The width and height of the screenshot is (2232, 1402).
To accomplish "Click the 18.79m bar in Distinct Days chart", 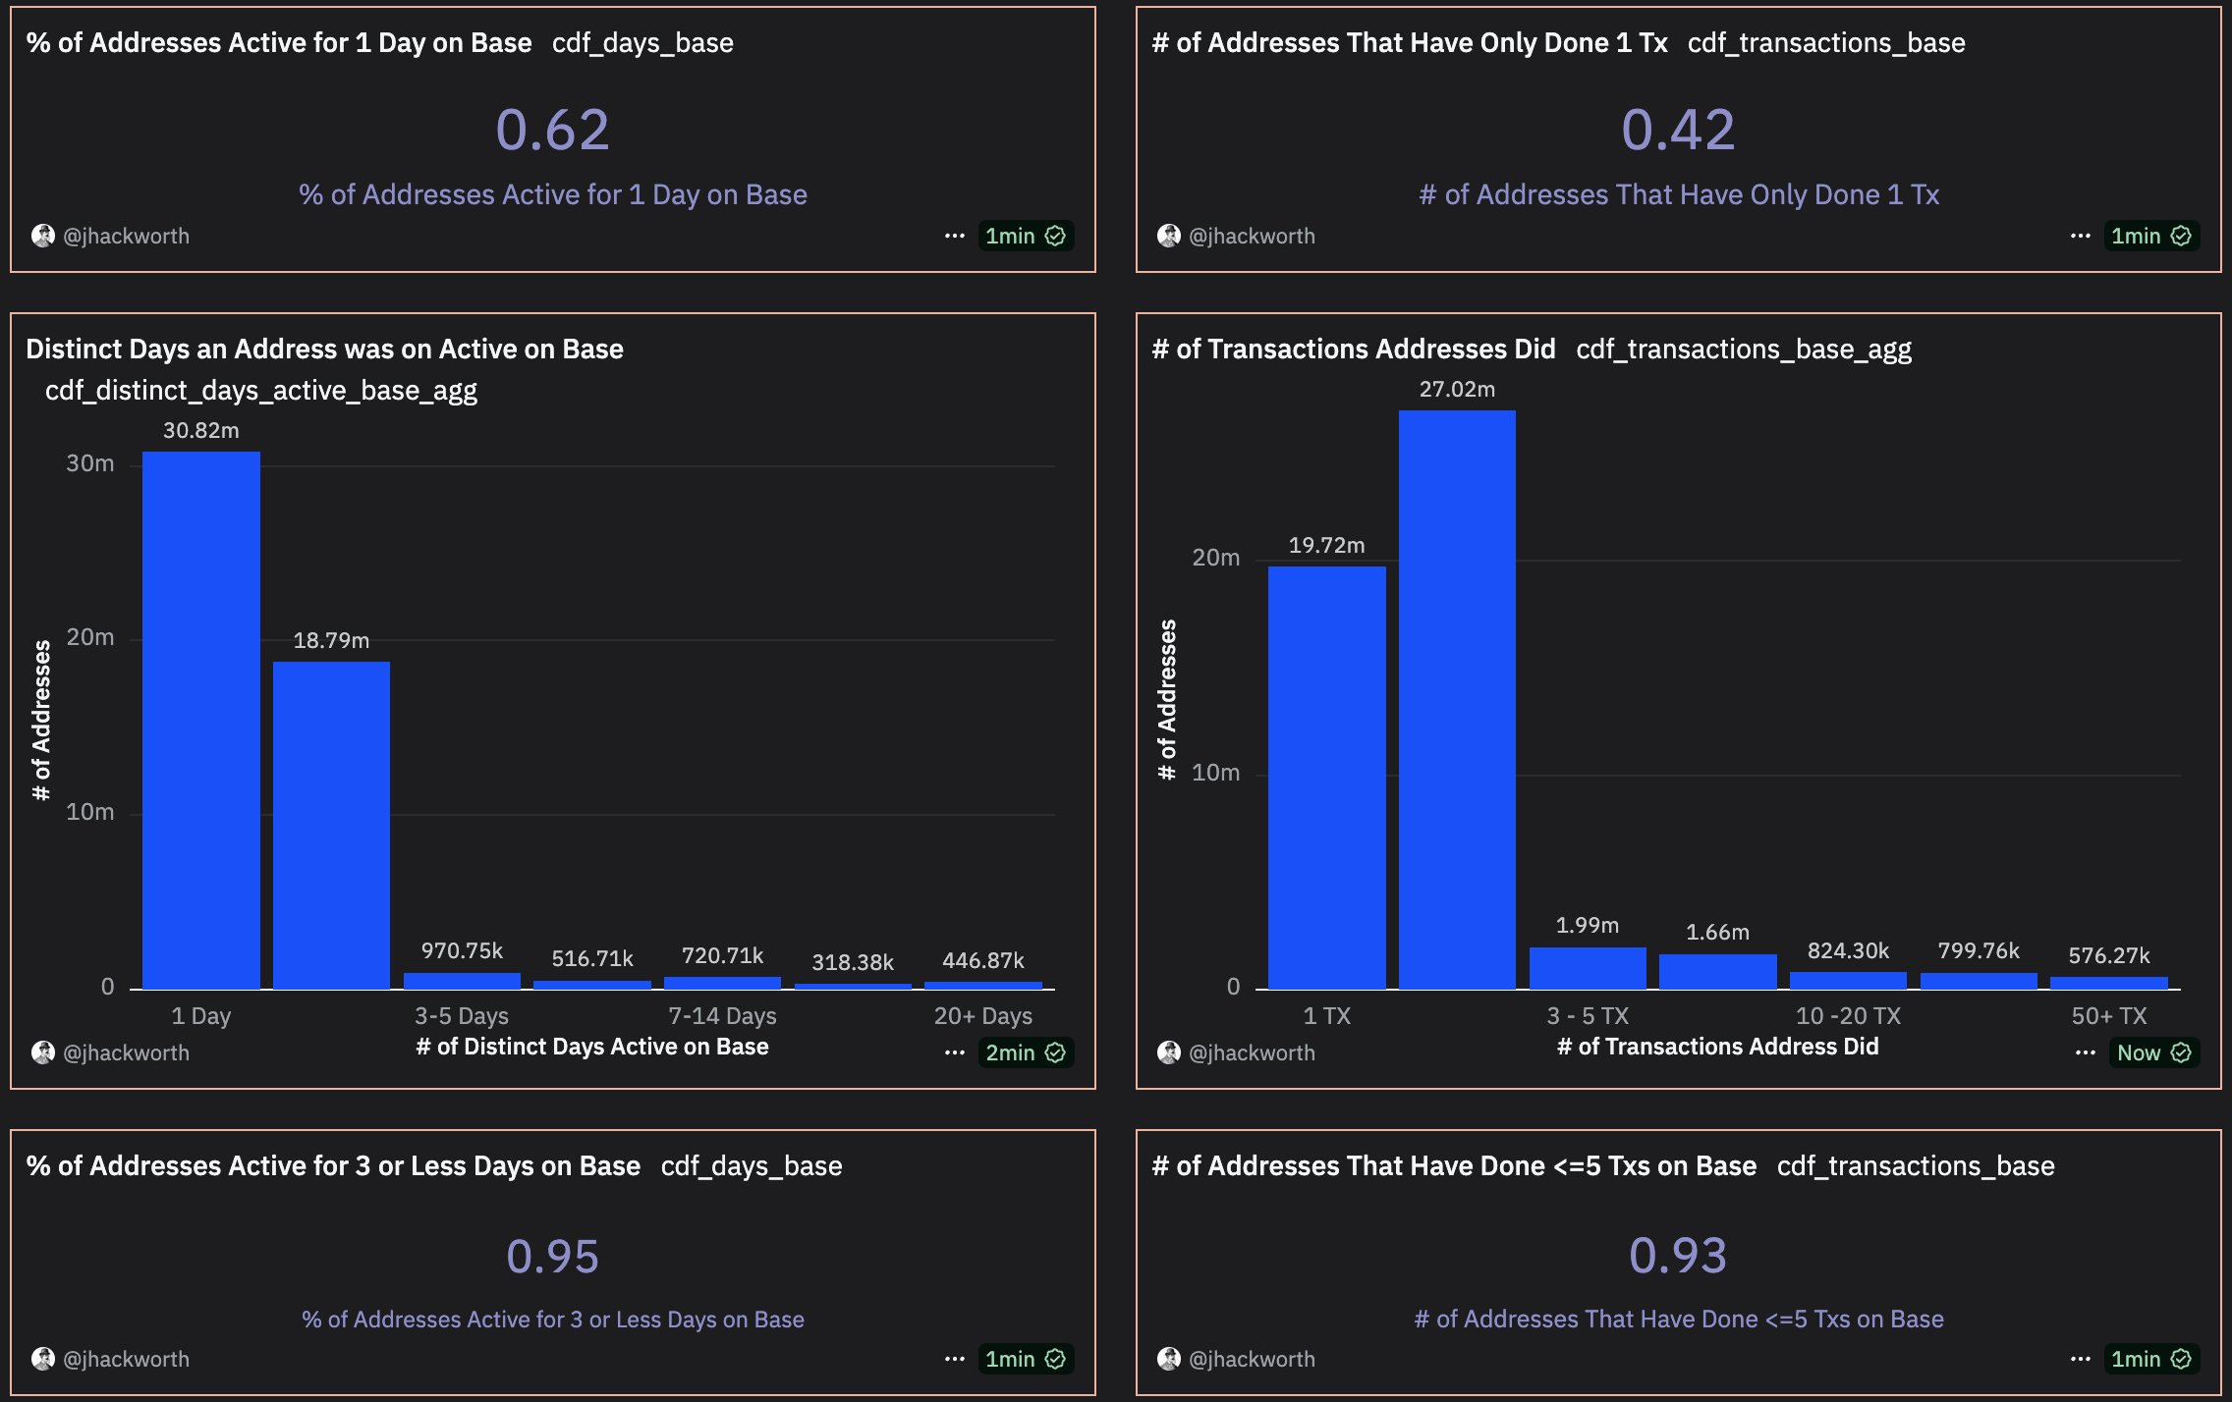I will [x=331, y=825].
